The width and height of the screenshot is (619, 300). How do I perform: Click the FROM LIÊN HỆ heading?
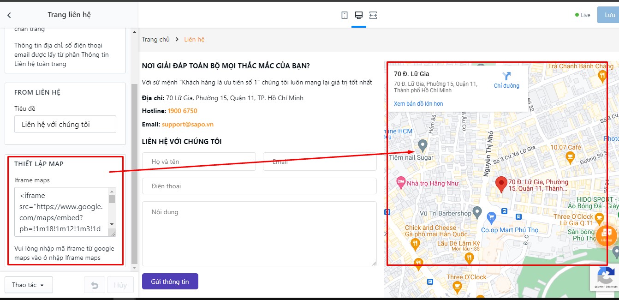[37, 92]
